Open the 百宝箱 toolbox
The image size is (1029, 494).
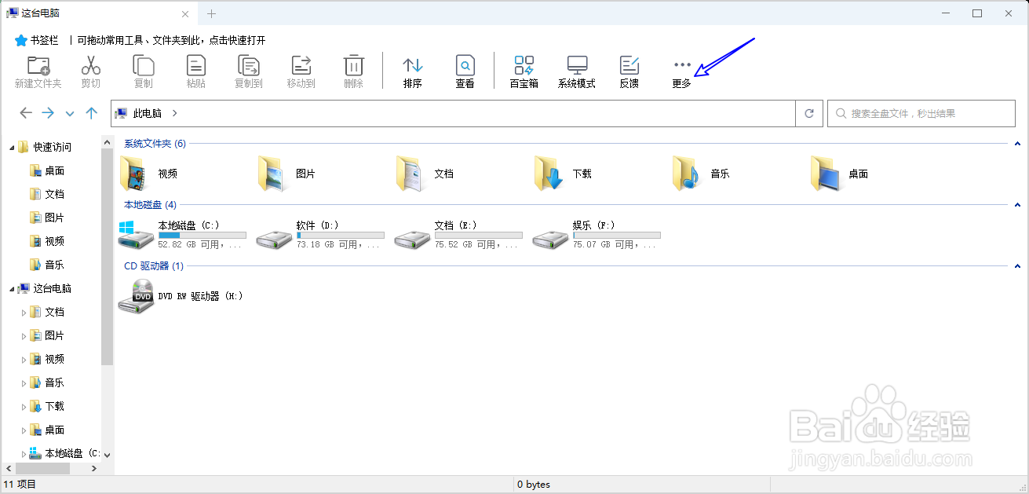(524, 71)
